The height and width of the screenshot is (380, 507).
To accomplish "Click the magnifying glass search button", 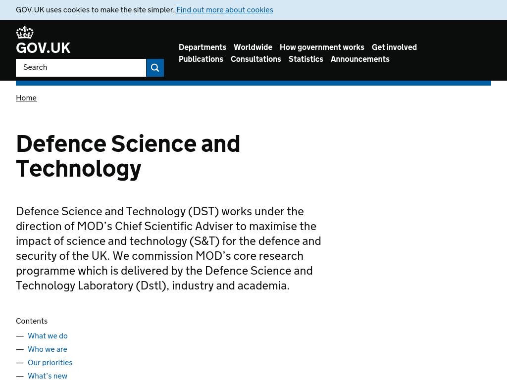I will [155, 68].
